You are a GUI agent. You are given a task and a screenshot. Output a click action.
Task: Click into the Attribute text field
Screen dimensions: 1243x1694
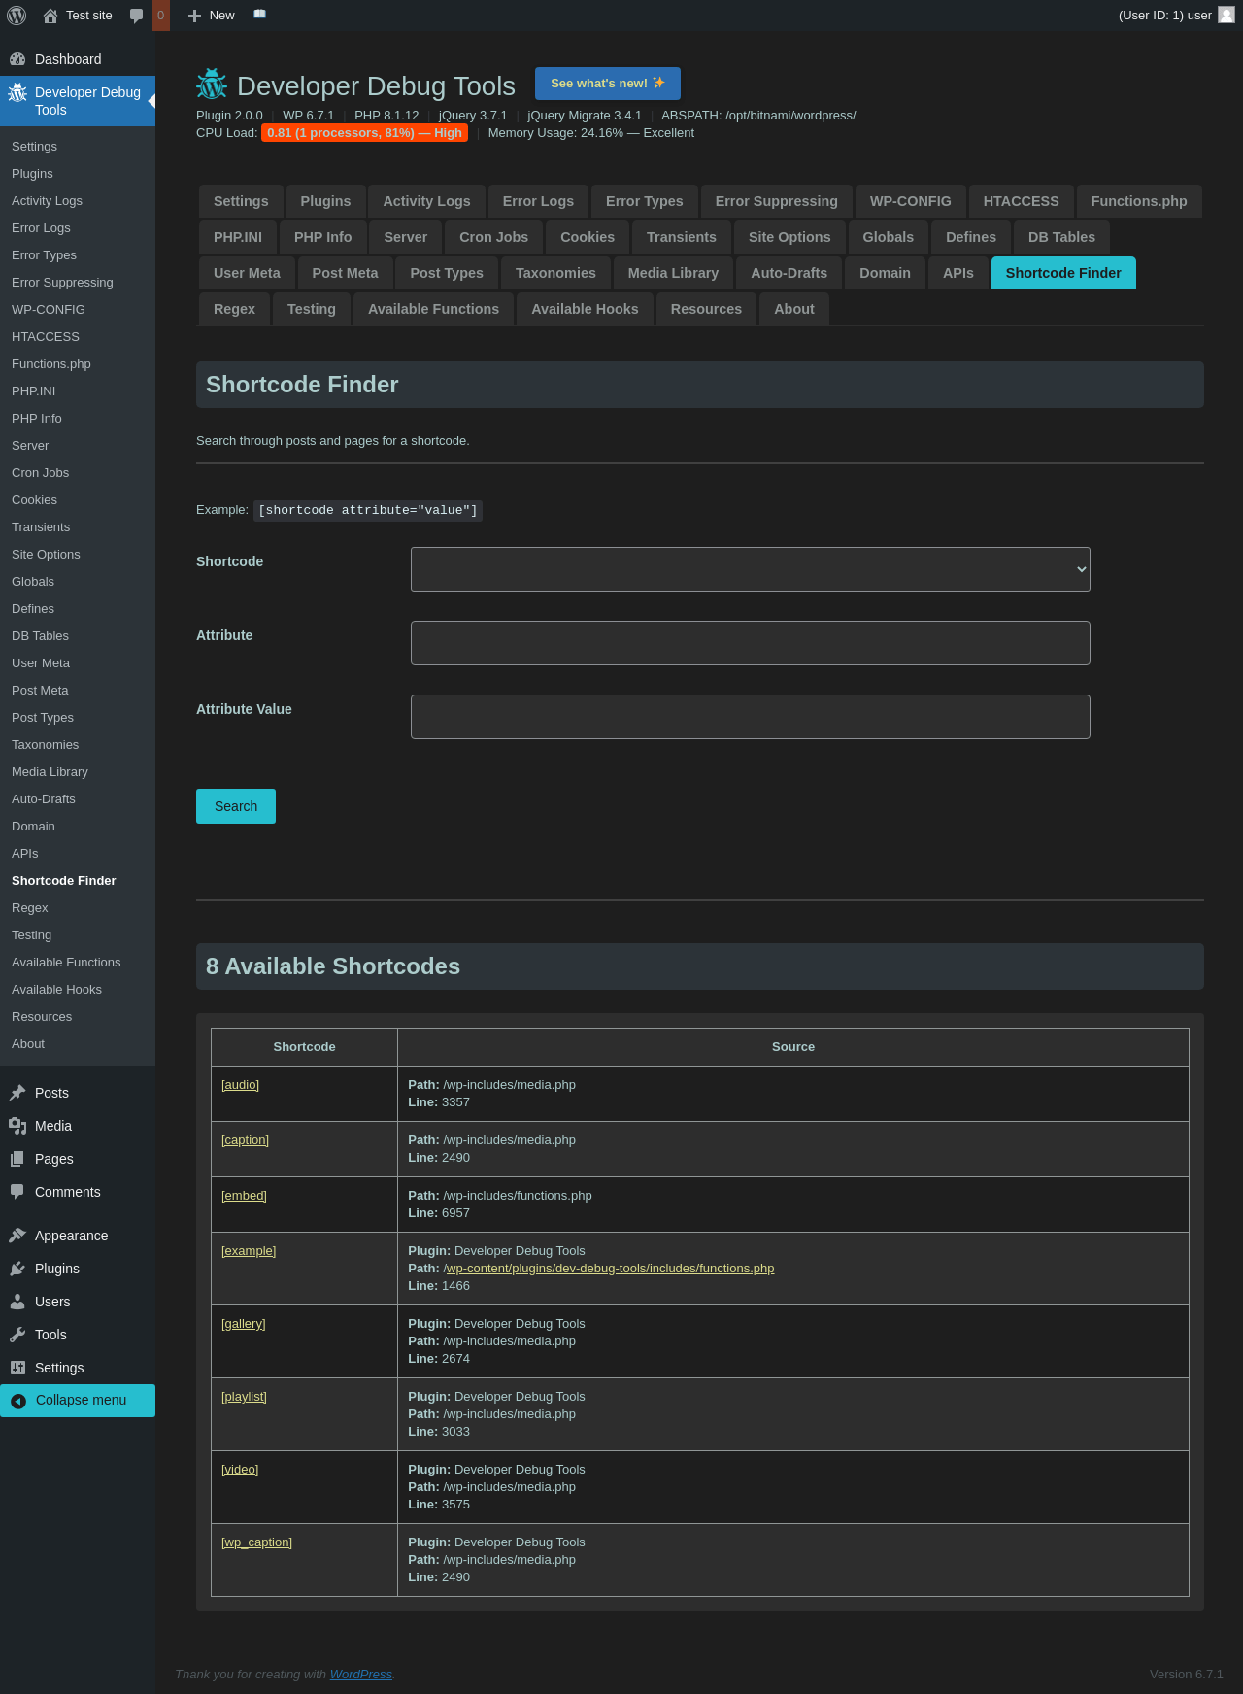point(750,643)
